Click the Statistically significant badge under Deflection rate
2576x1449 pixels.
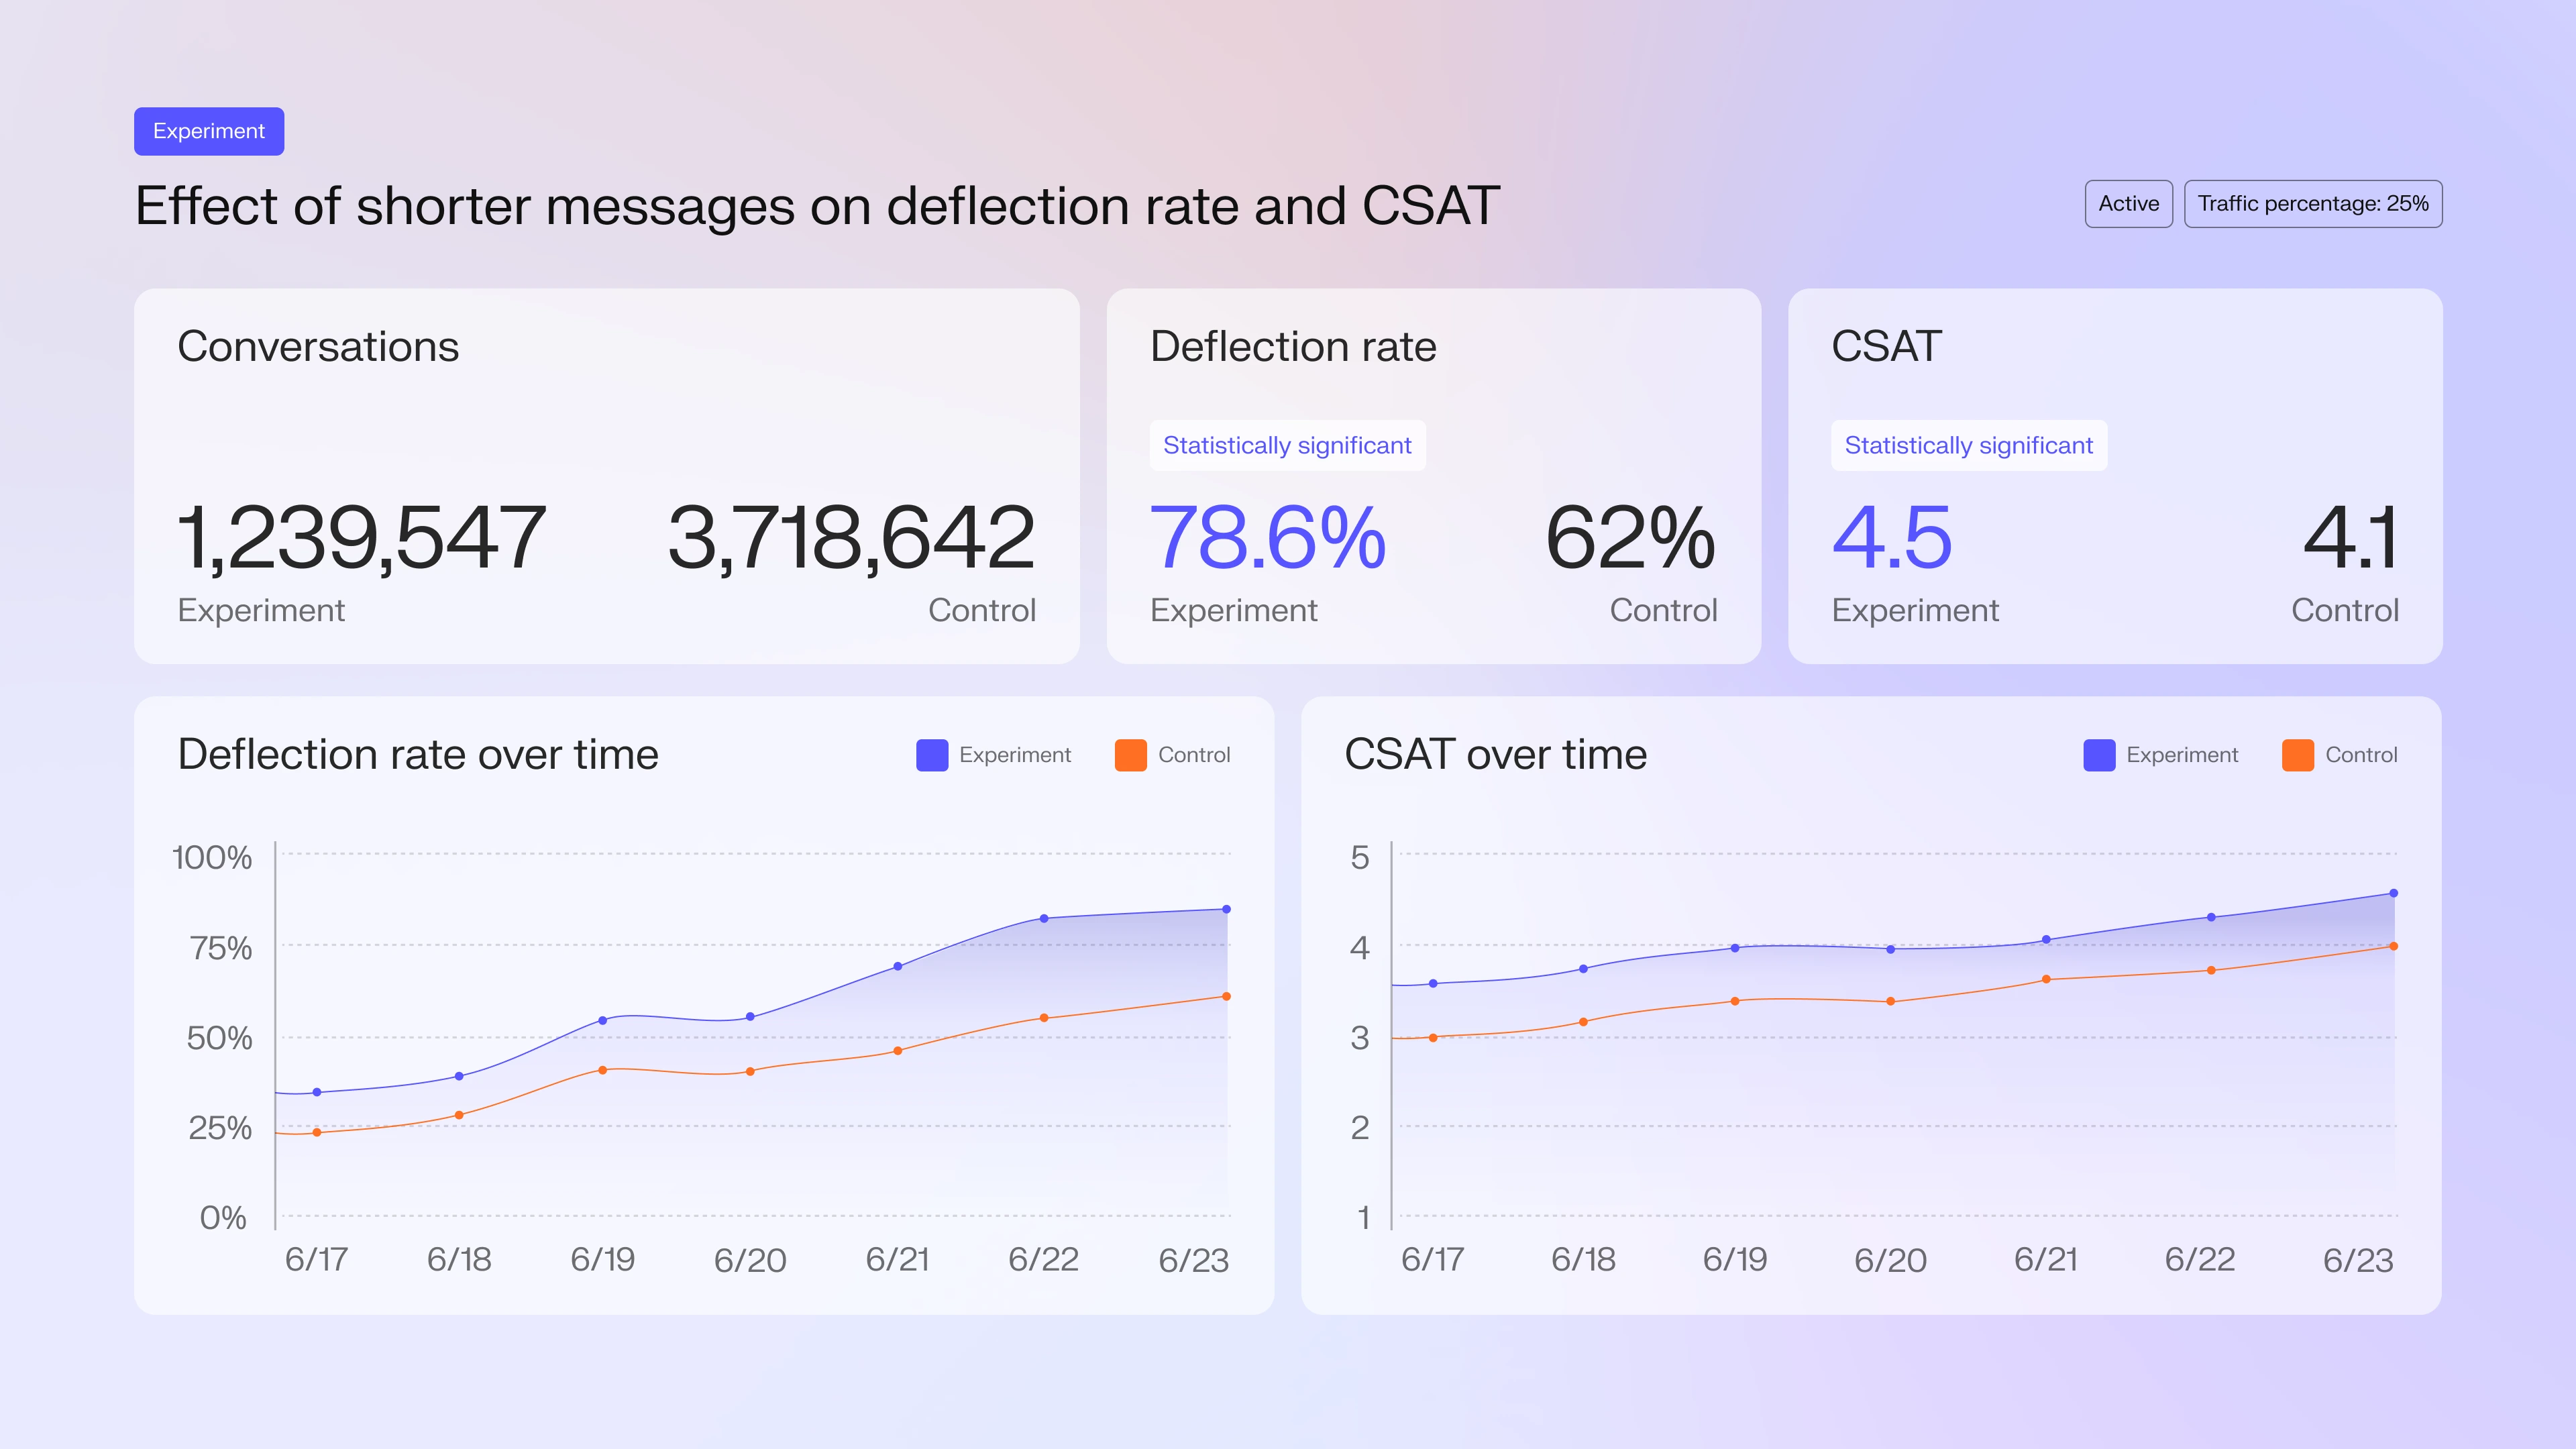pos(1288,445)
